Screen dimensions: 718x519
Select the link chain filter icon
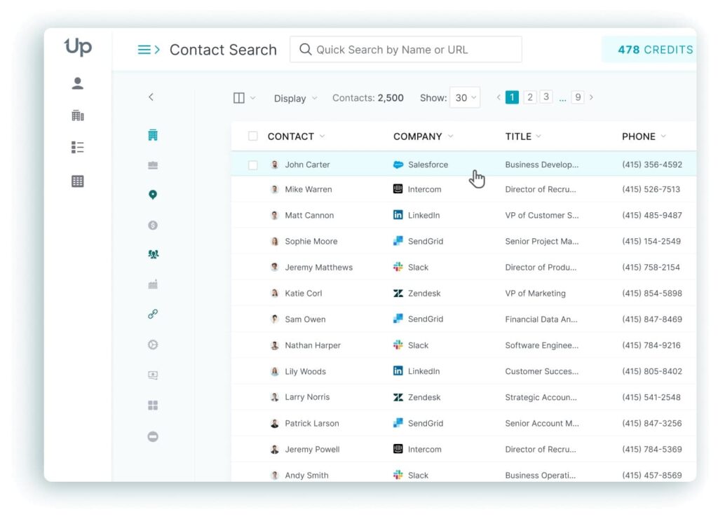pyautogui.click(x=153, y=314)
